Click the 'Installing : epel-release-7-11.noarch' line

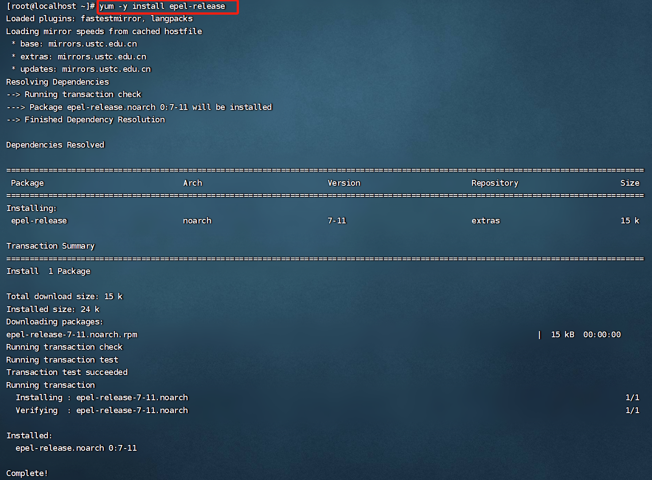coord(102,398)
